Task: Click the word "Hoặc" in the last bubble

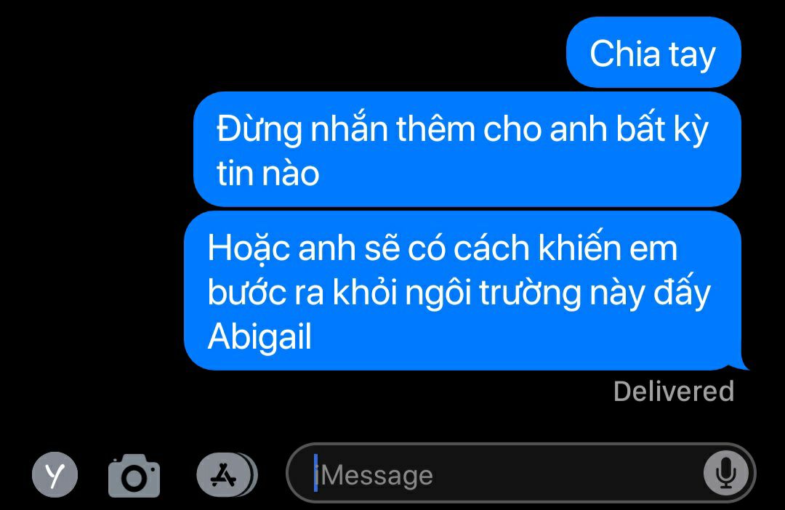Action: tap(249, 248)
